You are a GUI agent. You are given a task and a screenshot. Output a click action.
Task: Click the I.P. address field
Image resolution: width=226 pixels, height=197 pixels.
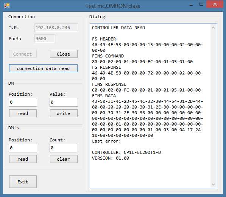tap(56, 28)
